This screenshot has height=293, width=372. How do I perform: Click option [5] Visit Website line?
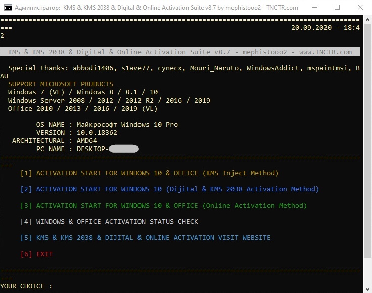(x=146, y=238)
